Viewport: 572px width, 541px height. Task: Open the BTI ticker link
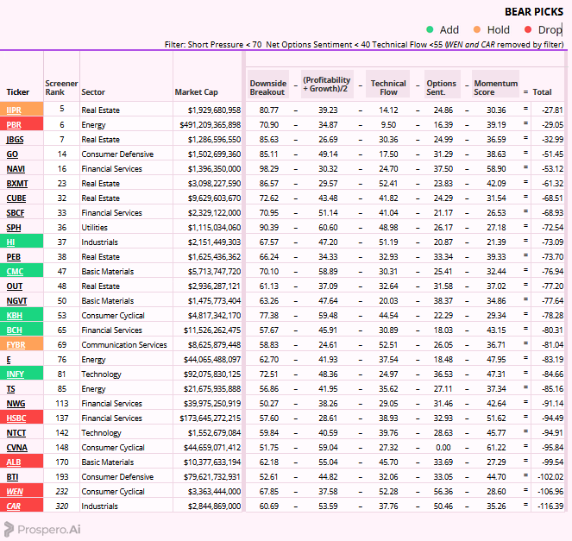coord(12,477)
